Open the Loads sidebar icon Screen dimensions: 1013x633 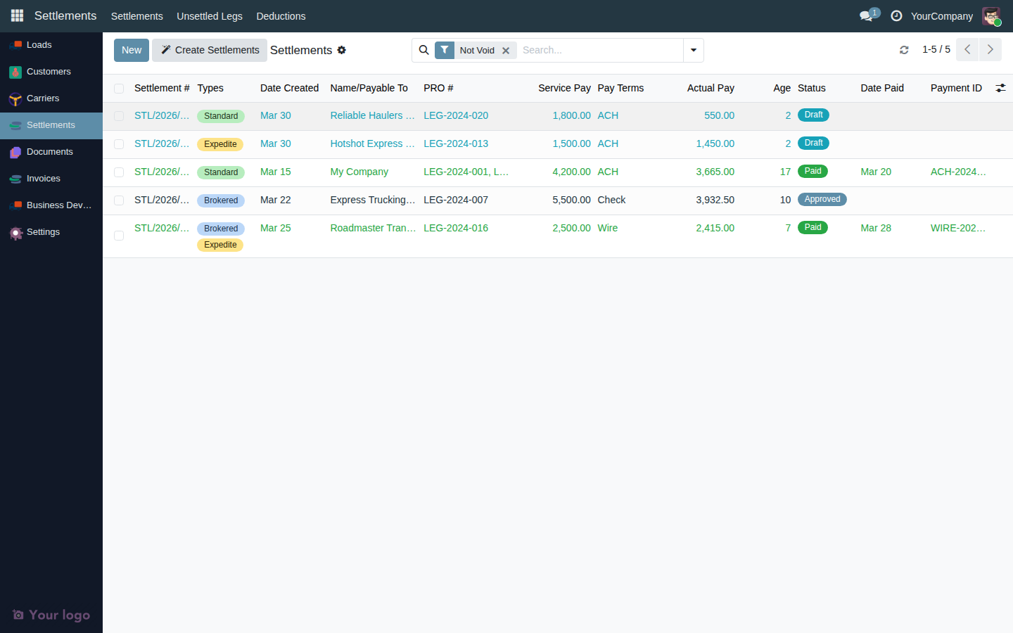coord(15,45)
